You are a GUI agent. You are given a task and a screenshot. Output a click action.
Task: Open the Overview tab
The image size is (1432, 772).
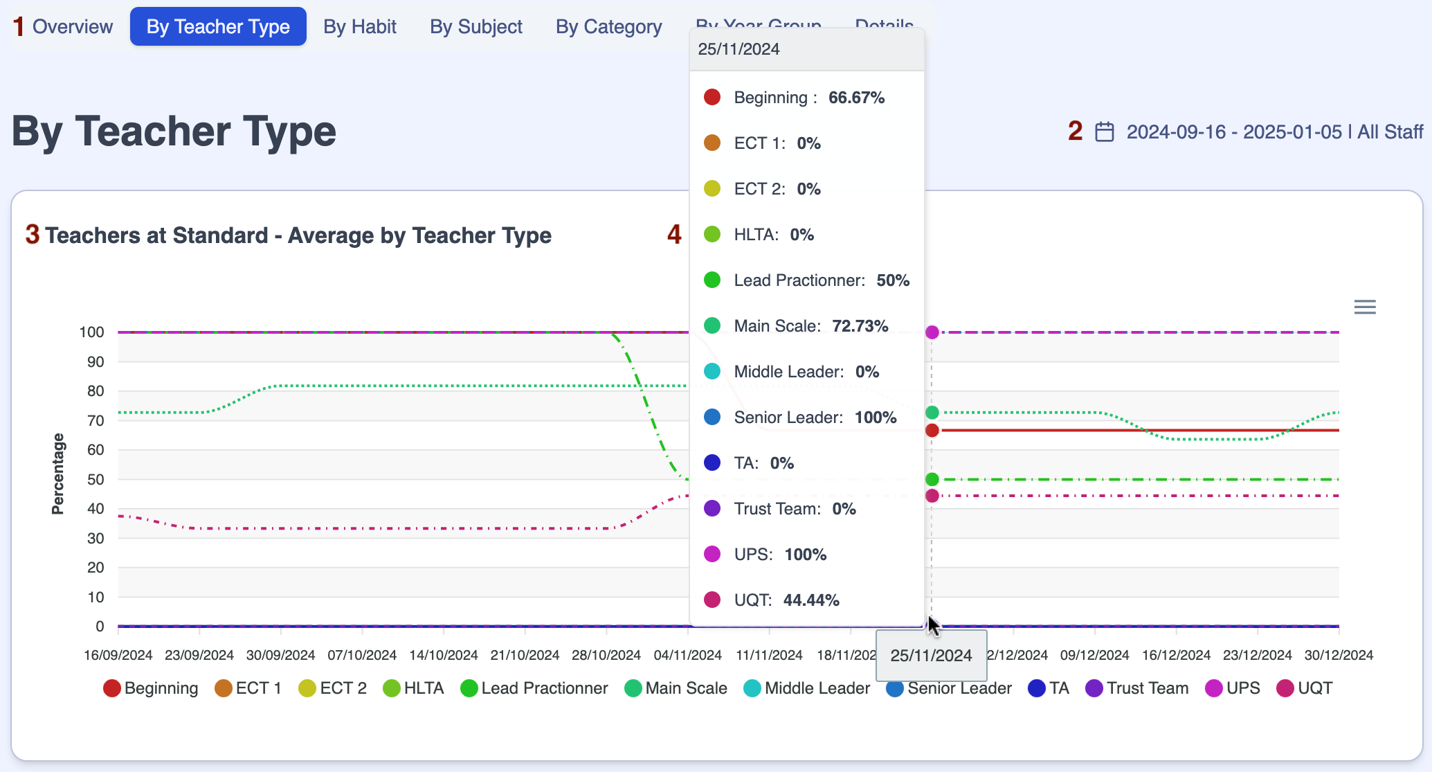(72, 26)
